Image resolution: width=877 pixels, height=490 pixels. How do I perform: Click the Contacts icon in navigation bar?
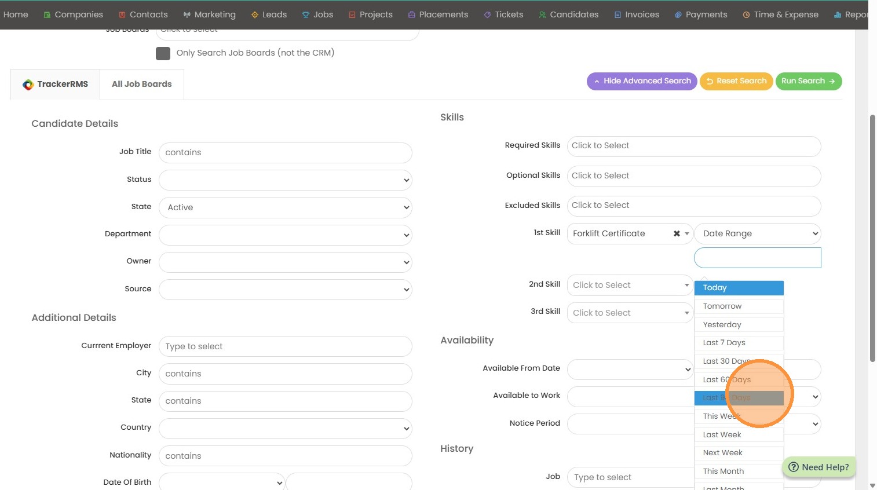pyautogui.click(x=122, y=15)
